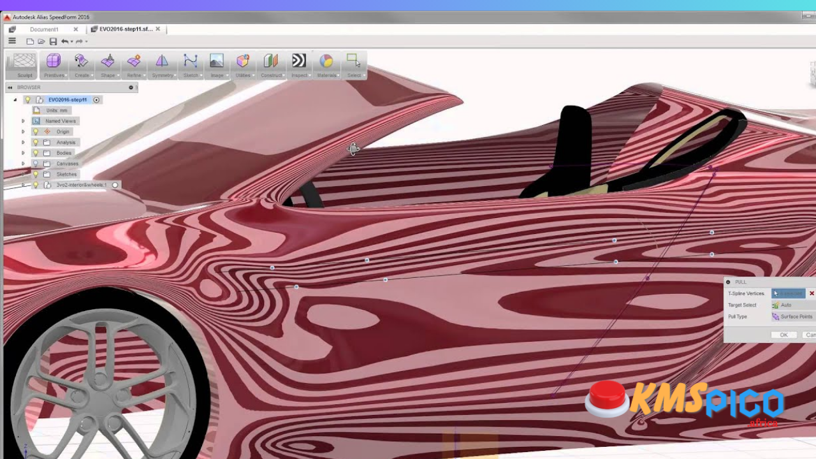Select the Bodies label in browser
Screen dimensions: 816x459
point(64,153)
